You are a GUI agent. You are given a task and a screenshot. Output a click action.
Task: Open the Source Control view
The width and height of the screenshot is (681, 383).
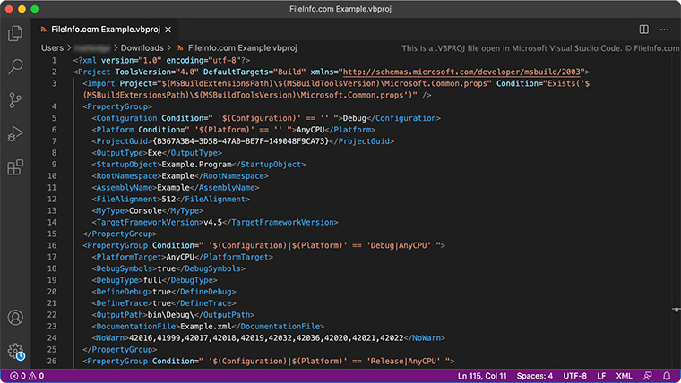(15, 100)
